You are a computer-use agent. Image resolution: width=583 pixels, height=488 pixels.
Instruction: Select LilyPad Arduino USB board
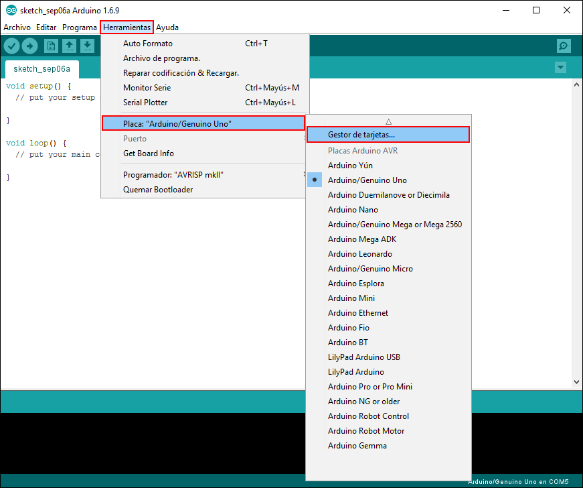389,357
